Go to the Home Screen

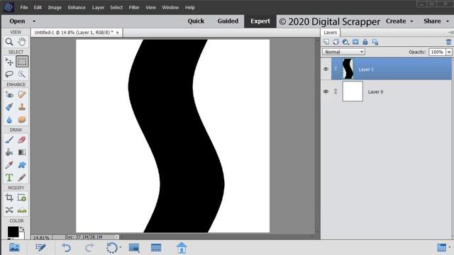click(x=182, y=248)
